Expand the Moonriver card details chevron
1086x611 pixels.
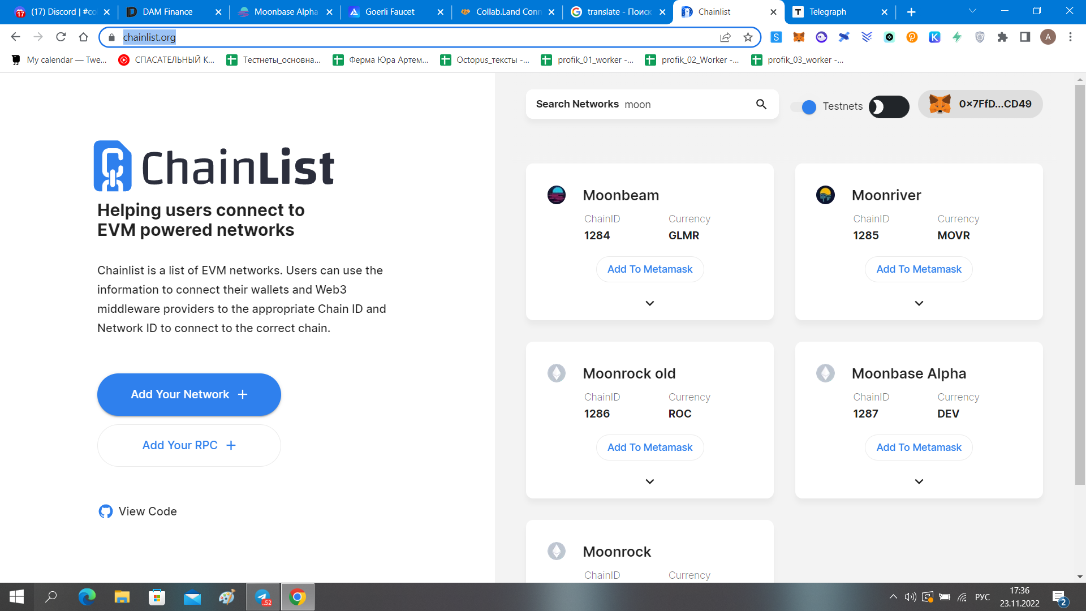pos(919,303)
